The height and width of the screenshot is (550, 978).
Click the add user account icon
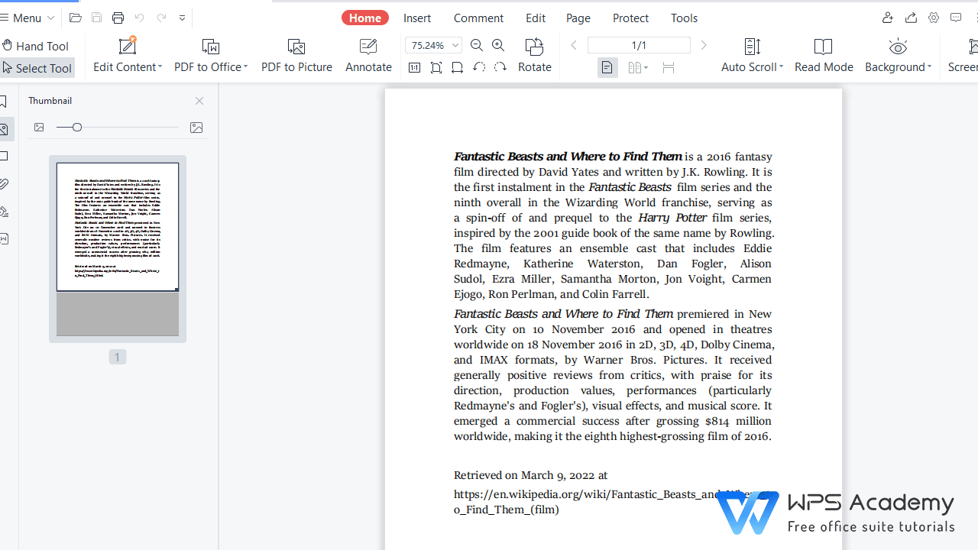tap(887, 18)
